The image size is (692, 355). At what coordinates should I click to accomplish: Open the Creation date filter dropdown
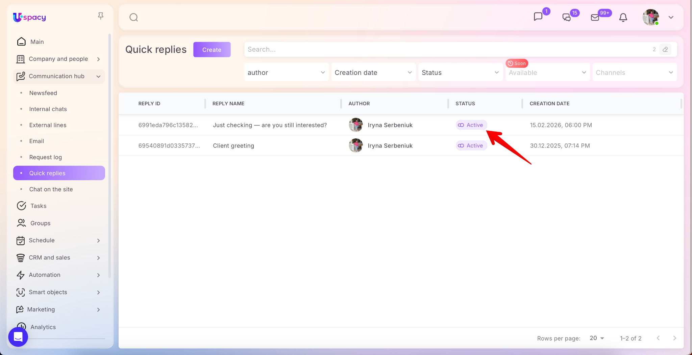(x=373, y=73)
